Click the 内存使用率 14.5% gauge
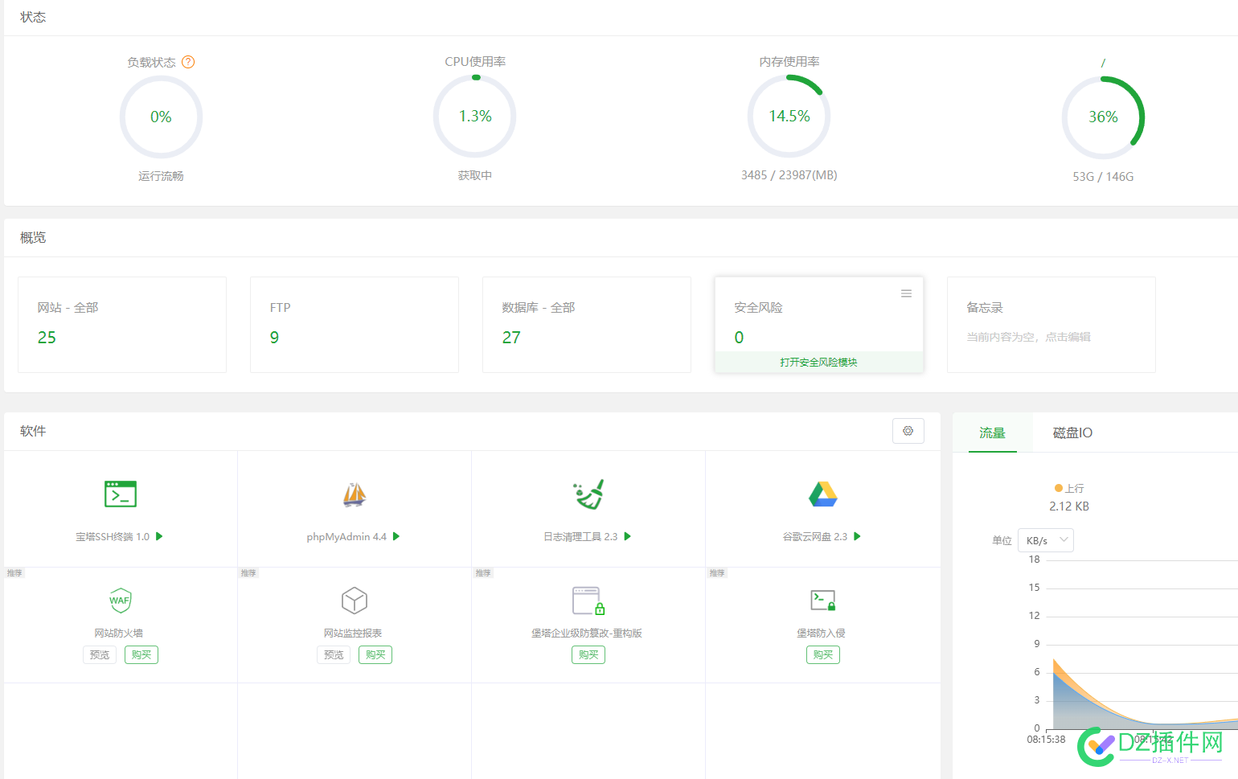Image resolution: width=1238 pixels, height=779 pixels. tap(789, 117)
